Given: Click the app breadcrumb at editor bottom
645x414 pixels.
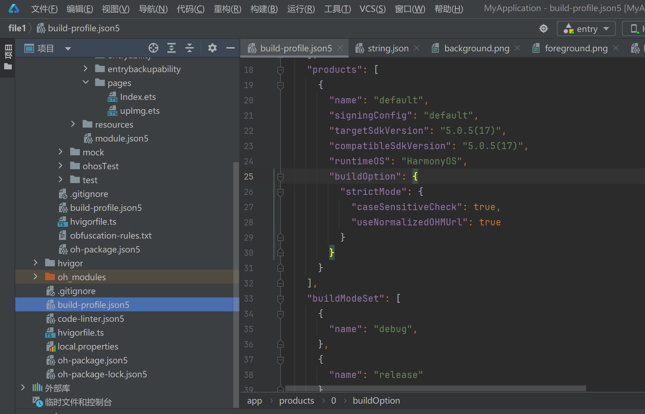Looking at the screenshot, I should click(x=254, y=400).
